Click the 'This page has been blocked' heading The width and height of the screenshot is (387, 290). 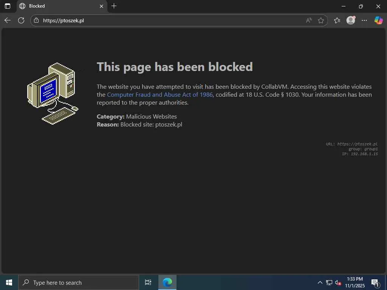tap(175, 67)
